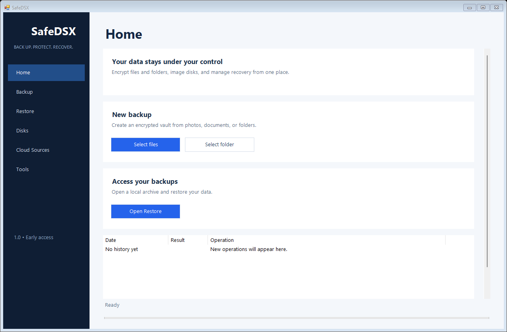Screen dimensions: 507x332
Task: Click the Select files button
Action: pyautogui.click(x=146, y=145)
